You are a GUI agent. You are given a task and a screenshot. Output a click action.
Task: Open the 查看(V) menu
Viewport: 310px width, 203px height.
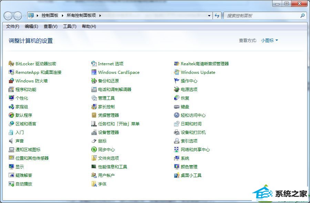[x=51, y=26]
